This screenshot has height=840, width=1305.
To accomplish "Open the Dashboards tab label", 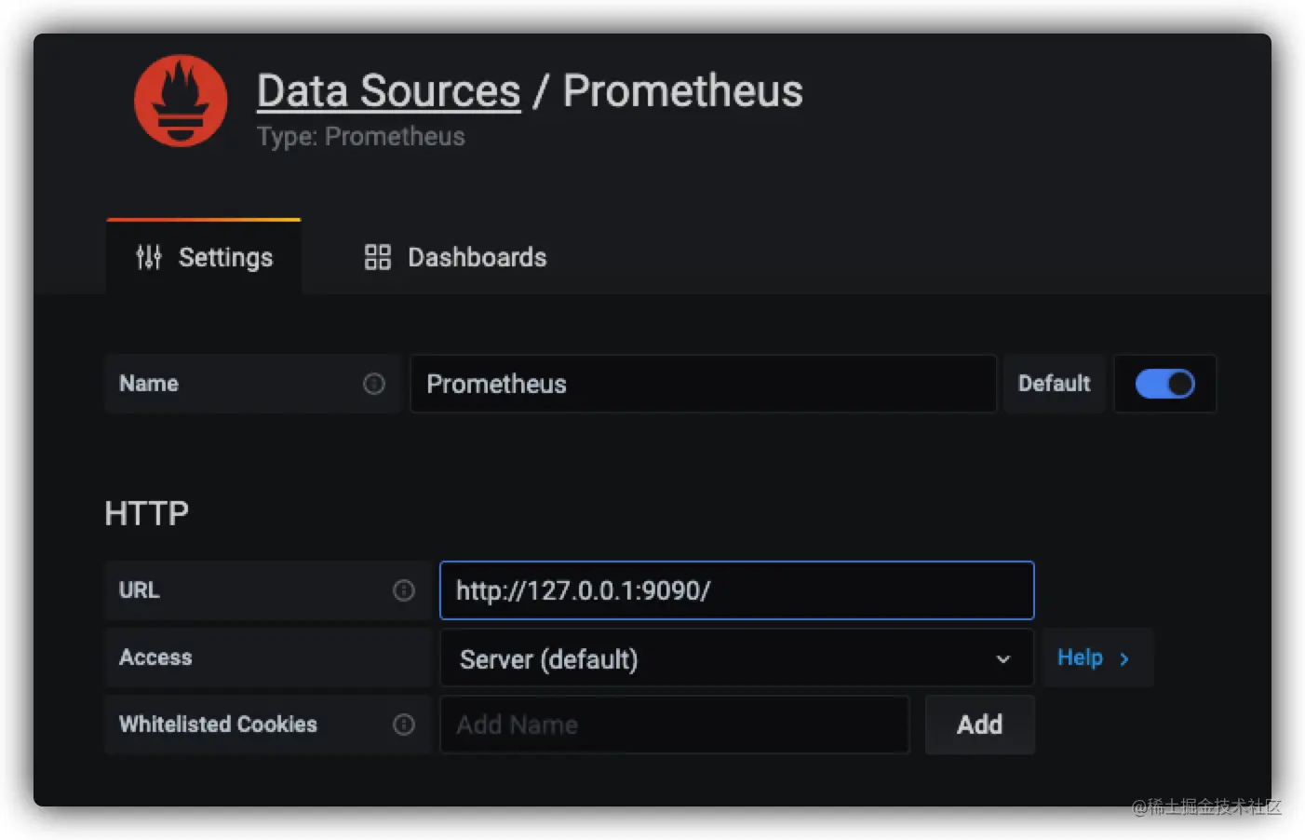I will [477, 257].
